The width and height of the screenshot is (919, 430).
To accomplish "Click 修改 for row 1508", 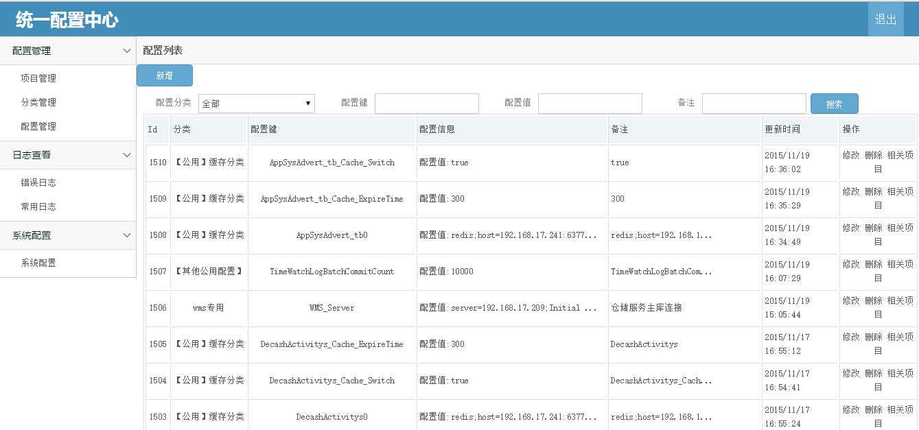I will 851,228.
